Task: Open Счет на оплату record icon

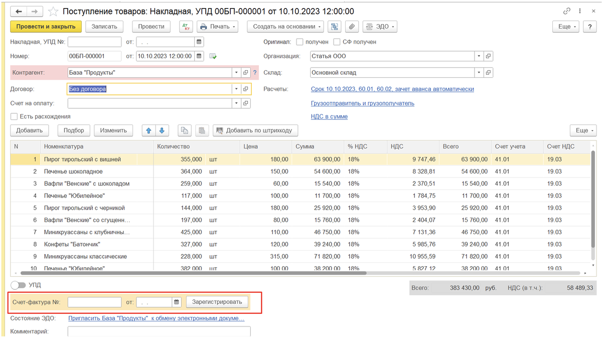Action: (246, 103)
